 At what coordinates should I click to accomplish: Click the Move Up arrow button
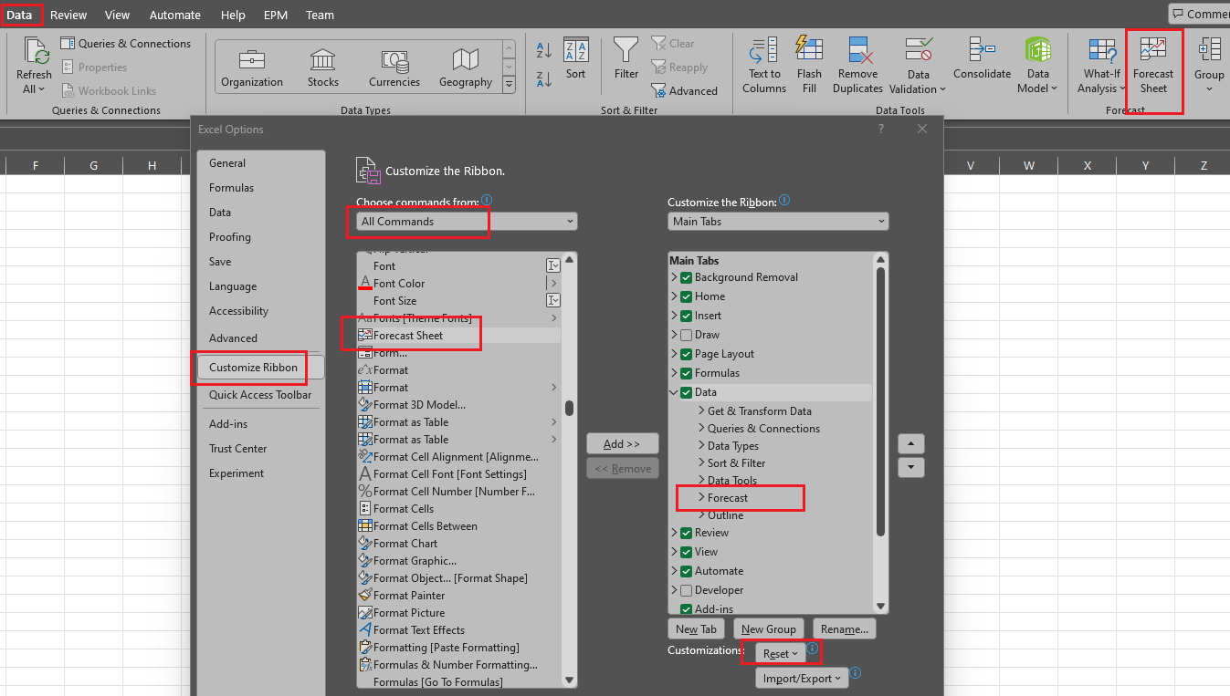[911, 444]
